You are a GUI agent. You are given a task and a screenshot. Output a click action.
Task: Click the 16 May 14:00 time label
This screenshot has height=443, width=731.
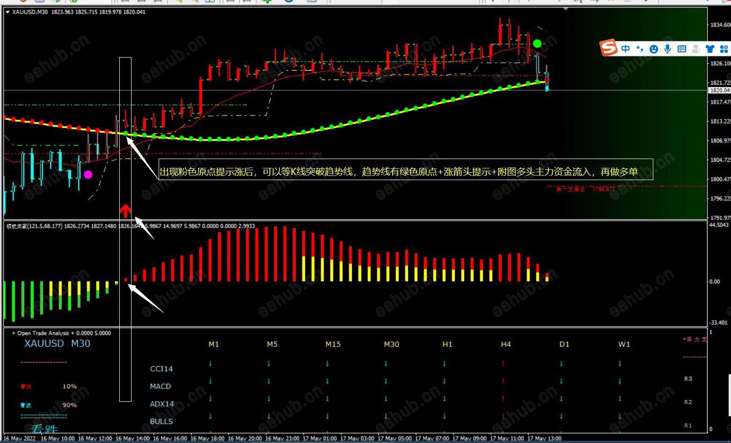coord(133,439)
